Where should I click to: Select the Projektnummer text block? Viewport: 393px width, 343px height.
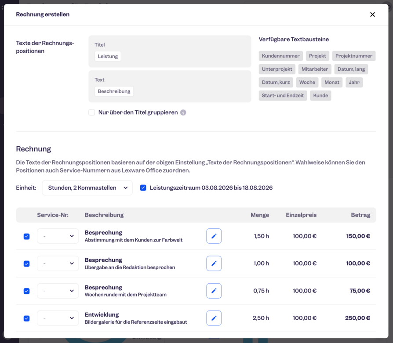point(354,56)
